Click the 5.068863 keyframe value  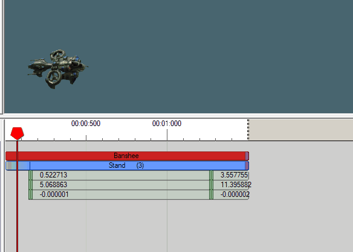pyautogui.click(x=53, y=185)
